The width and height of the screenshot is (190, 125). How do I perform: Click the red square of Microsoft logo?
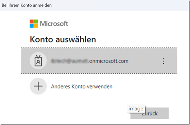tap(32, 22)
